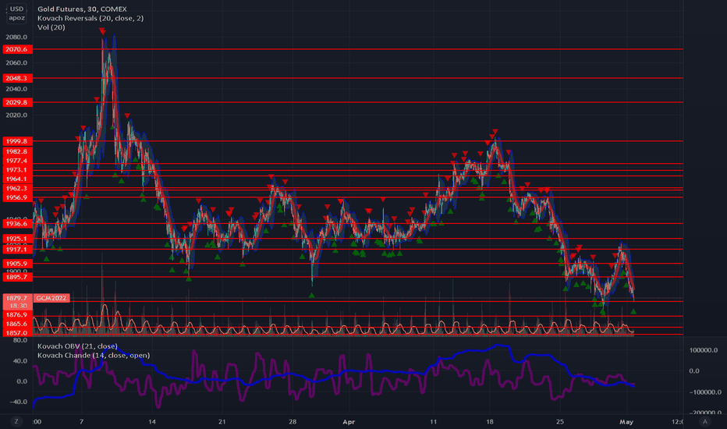Click date 28 on time axis
The width and height of the screenshot is (727, 429).
293,421
